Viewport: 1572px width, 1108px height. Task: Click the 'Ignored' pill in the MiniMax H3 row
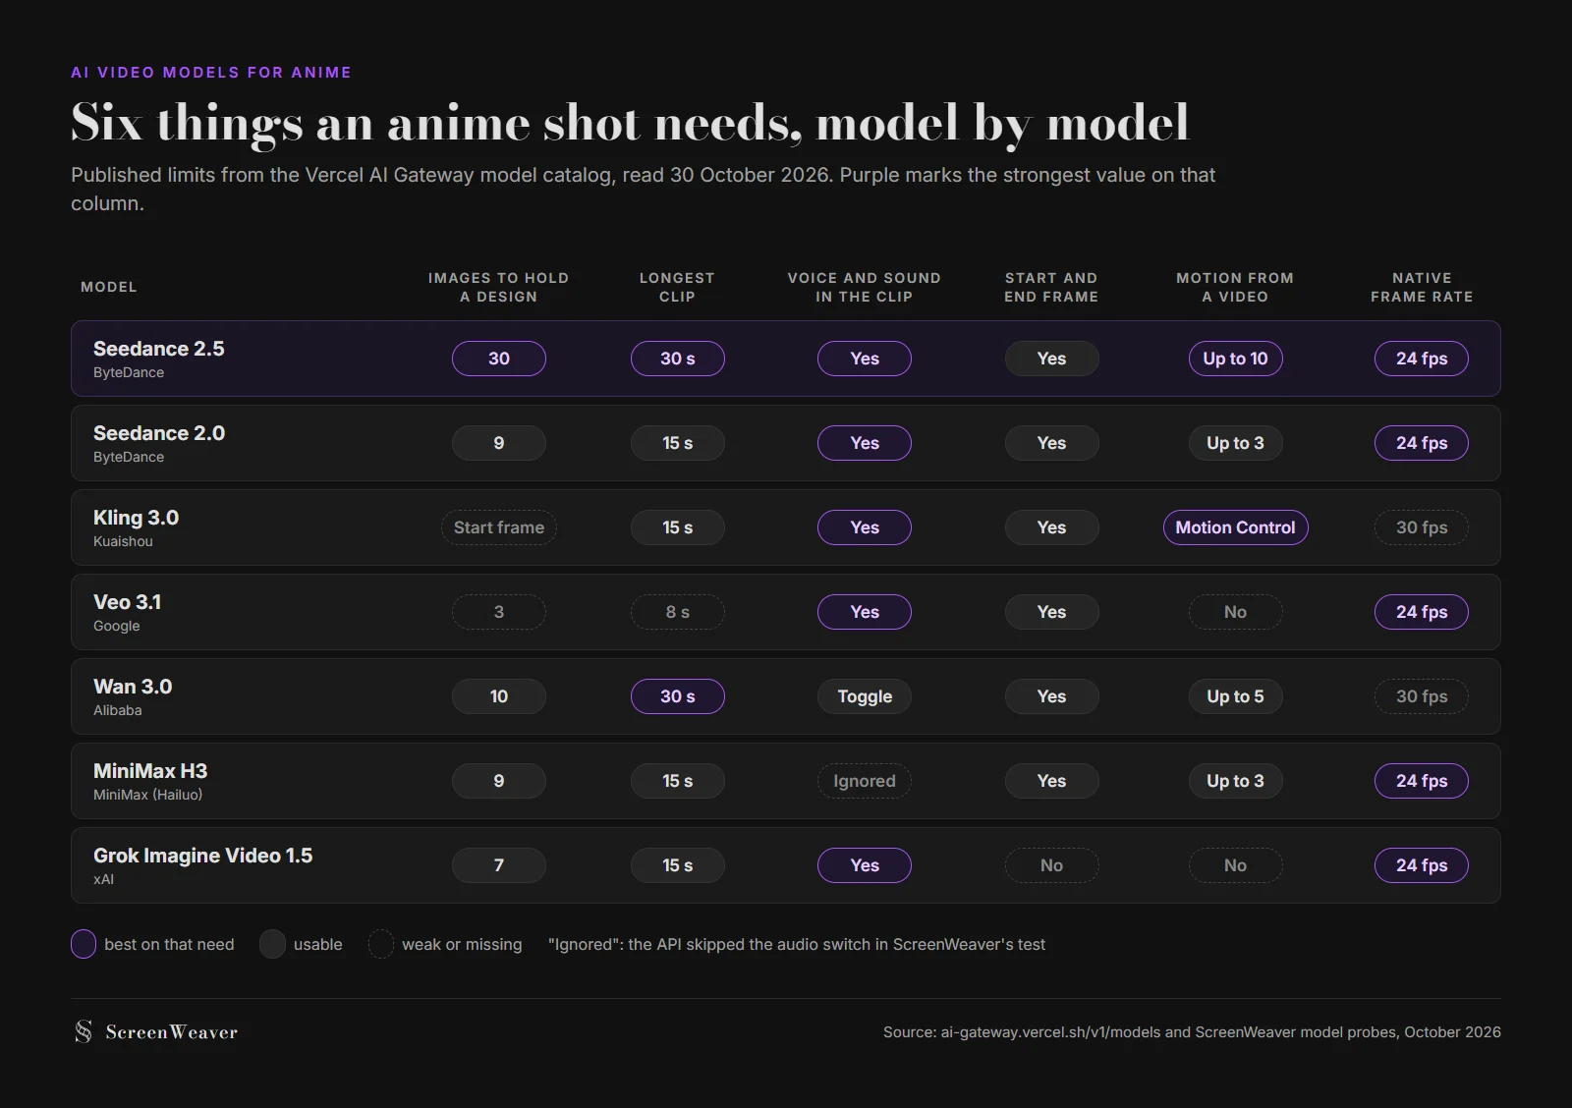click(x=865, y=781)
